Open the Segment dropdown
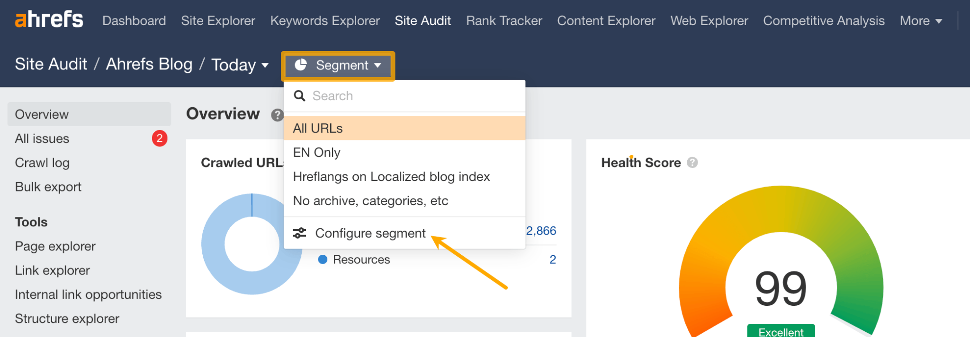Image resolution: width=970 pixels, height=337 pixels. 338,65
